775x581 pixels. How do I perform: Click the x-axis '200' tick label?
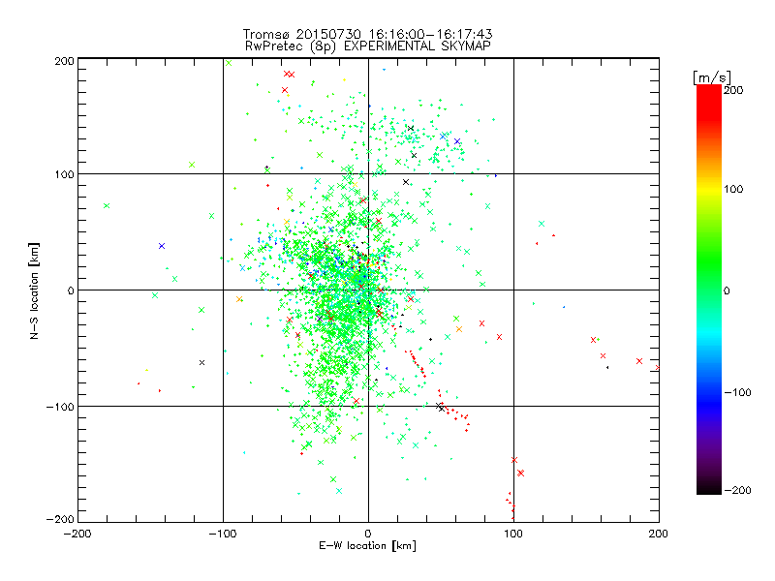tap(659, 534)
